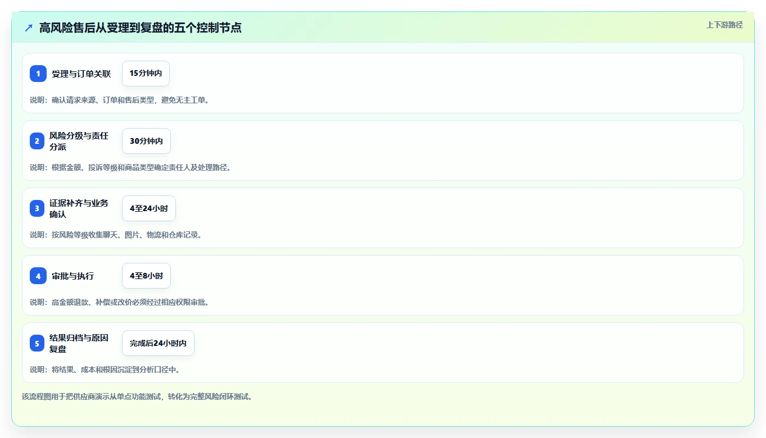Click the description about 确定责任人及处理路径
The image size is (766, 438).
130,167
